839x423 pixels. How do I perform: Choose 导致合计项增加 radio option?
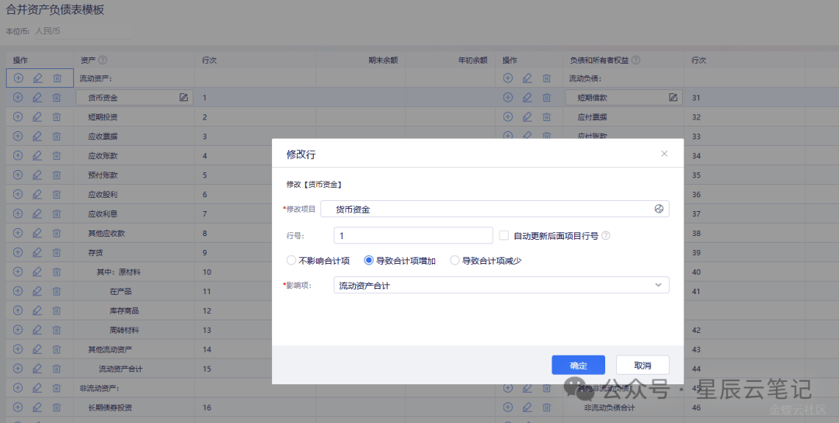369,261
